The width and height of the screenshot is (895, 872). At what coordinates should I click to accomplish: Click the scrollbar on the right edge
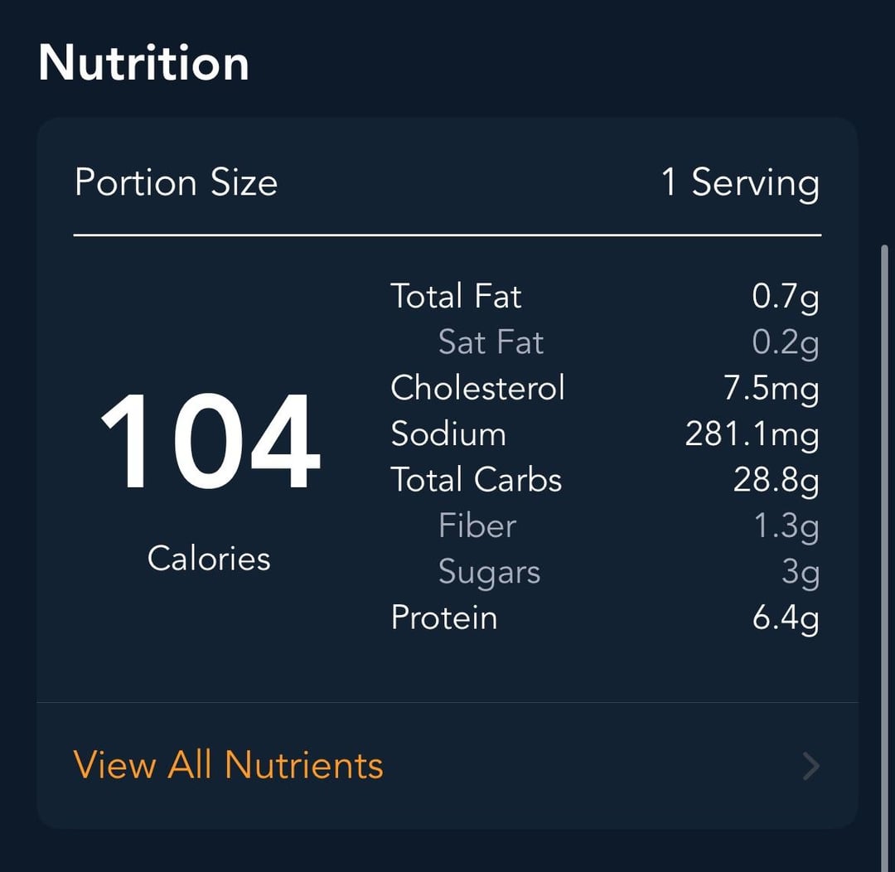[884, 557]
